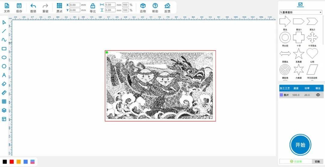Switch to the image library tab

[x=300, y=4]
